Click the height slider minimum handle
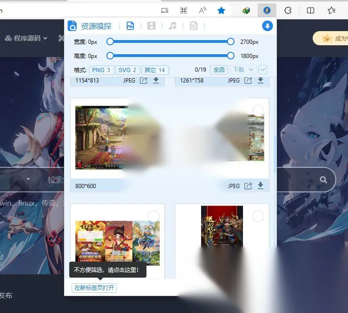The width and height of the screenshot is (348, 313). click(x=110, y=56)
